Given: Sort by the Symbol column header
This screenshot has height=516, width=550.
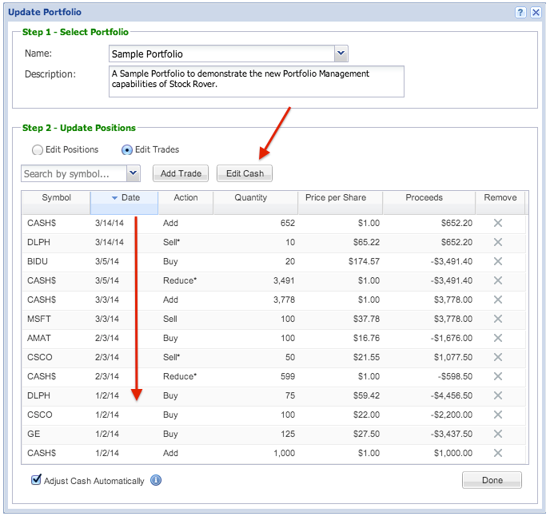Looking at the screenshot, I should [x=56, y=203].
